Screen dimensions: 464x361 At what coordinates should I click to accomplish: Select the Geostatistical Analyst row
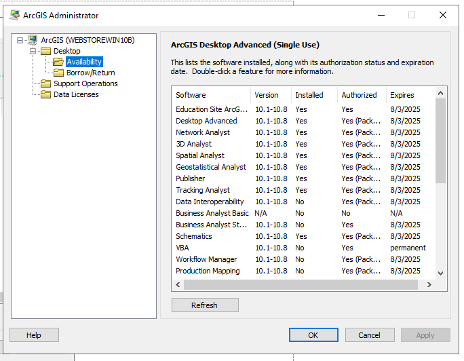304,167
